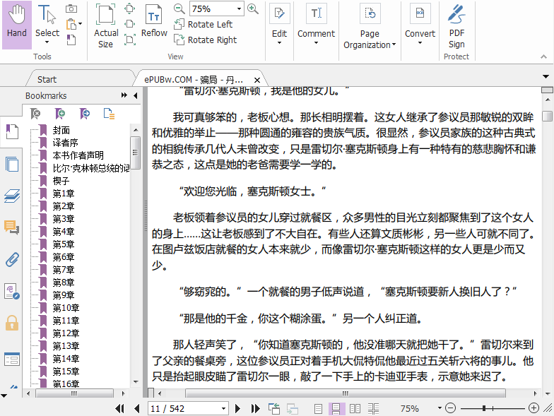Open the 译者序 bookmark
The width and height of the screenshot is (554, 416).
pos(65,143)
